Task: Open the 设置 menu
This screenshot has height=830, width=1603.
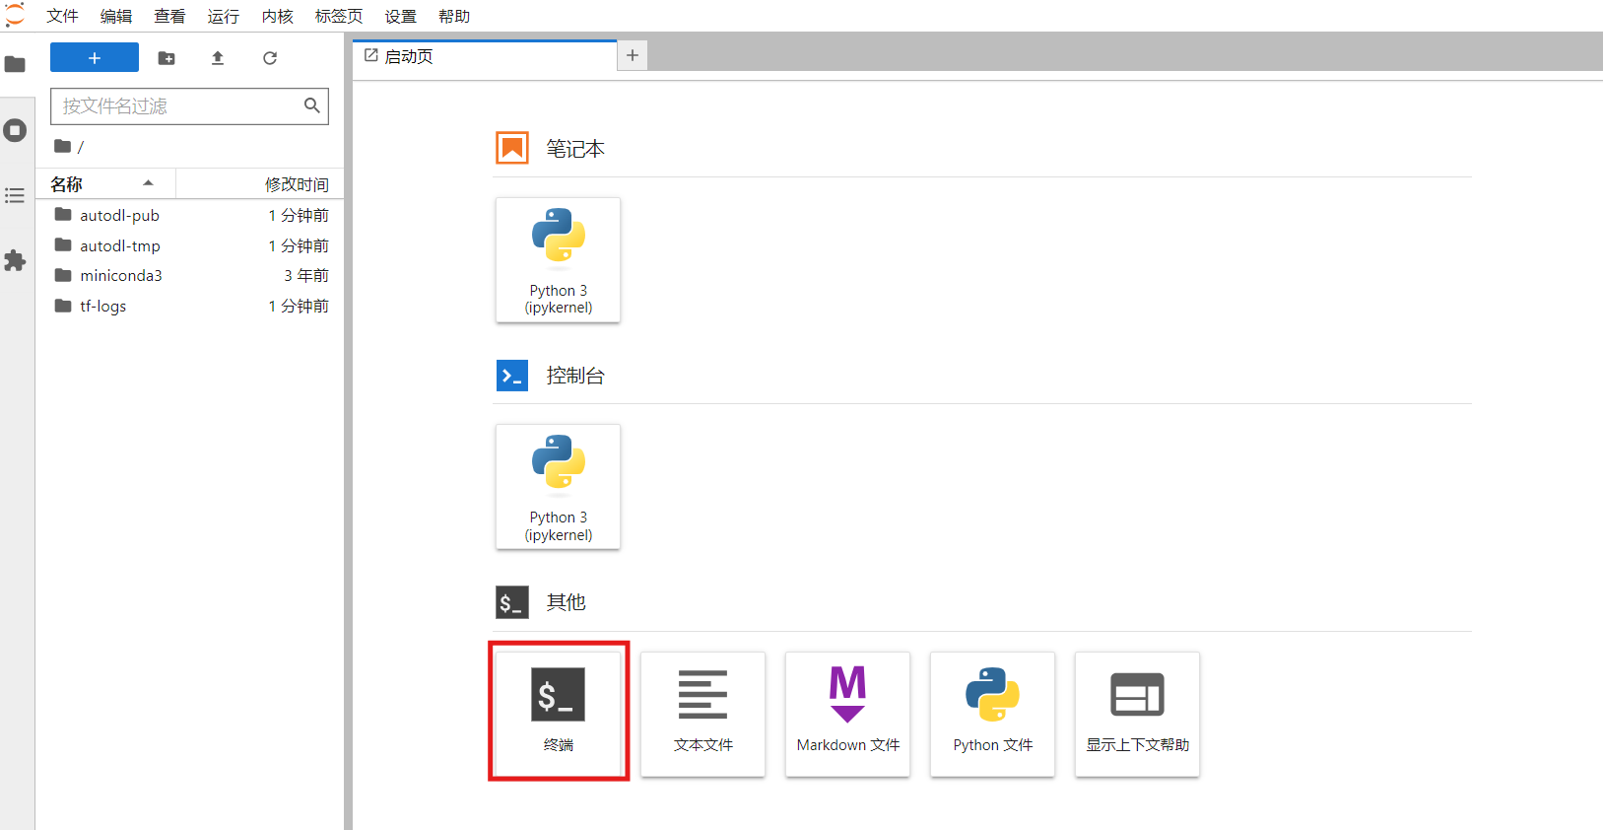Action: click(401, 16)
